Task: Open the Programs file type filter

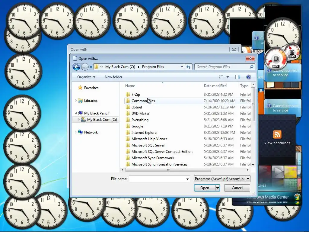Action: [222, 179]
